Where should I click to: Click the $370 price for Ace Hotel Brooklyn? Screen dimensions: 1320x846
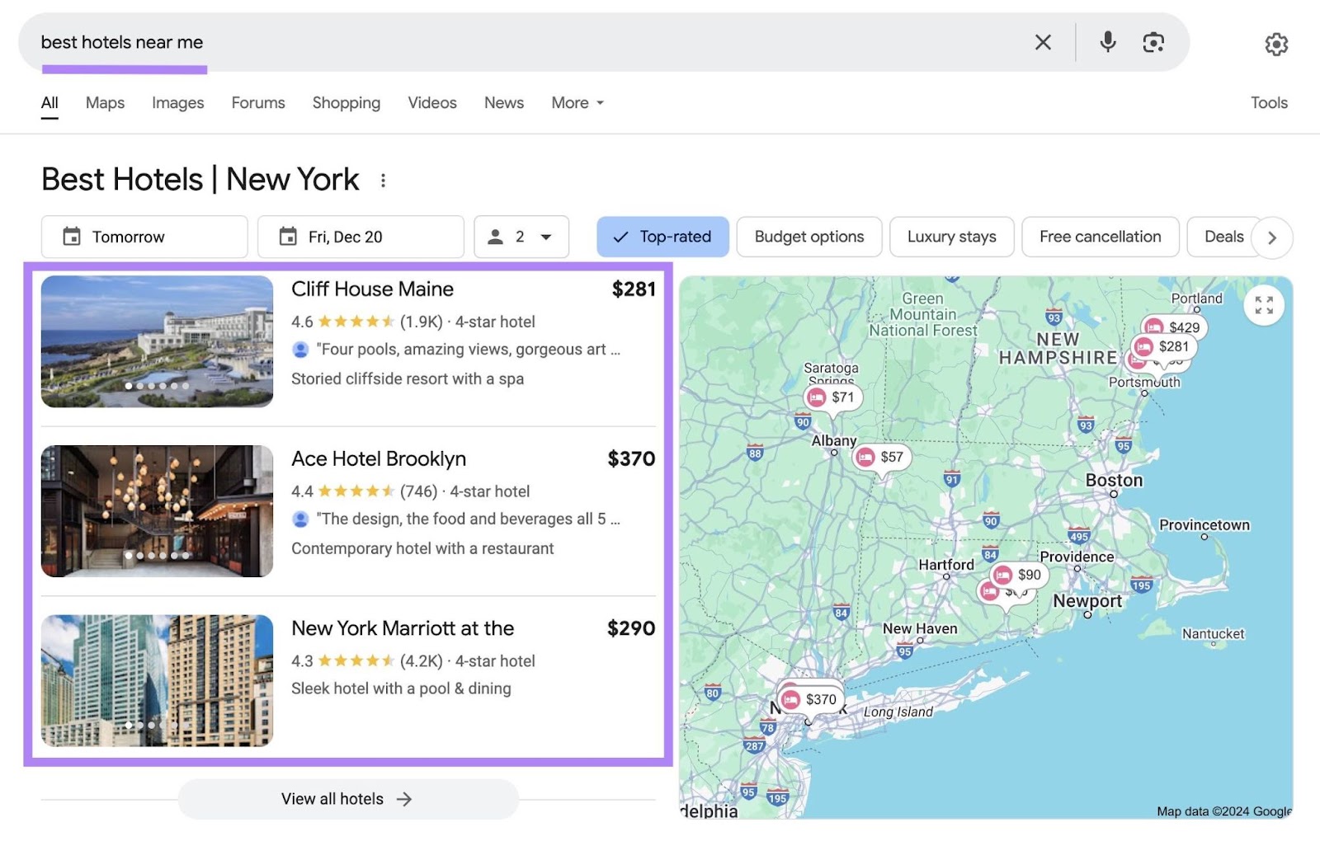coord(631,459)
